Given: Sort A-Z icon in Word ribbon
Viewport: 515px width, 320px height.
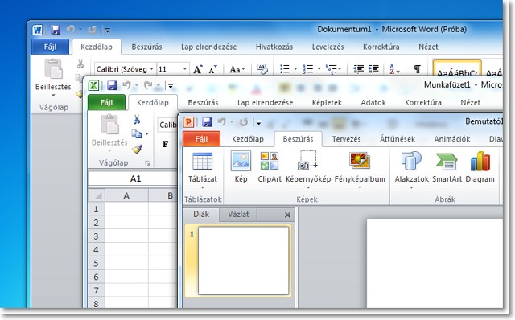Looking at the screenshot, I should tap(394, 69).
